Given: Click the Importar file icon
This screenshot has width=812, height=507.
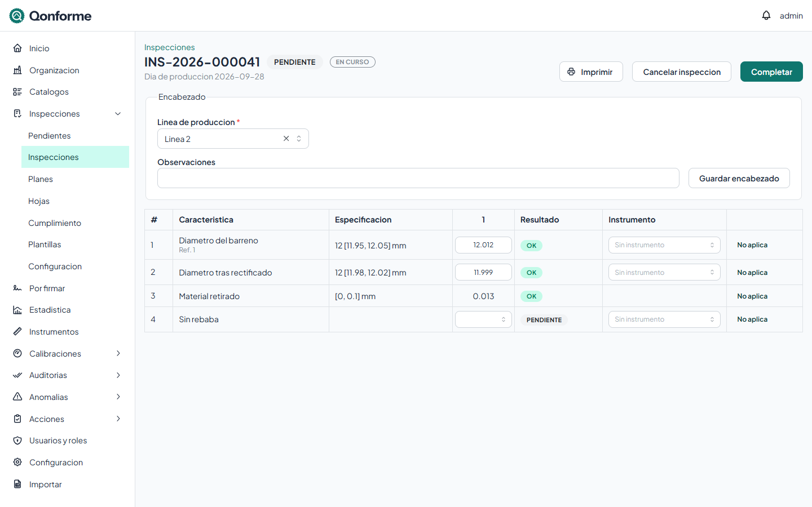Looking at the screenshot, I should coord(17,484).
